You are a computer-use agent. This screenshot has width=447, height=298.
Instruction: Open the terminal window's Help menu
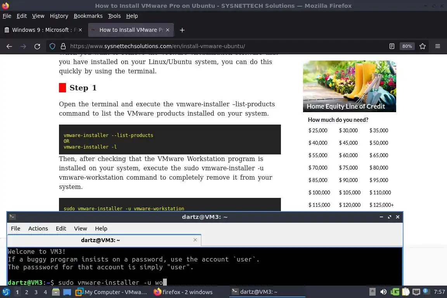click(x=101, y=229)
